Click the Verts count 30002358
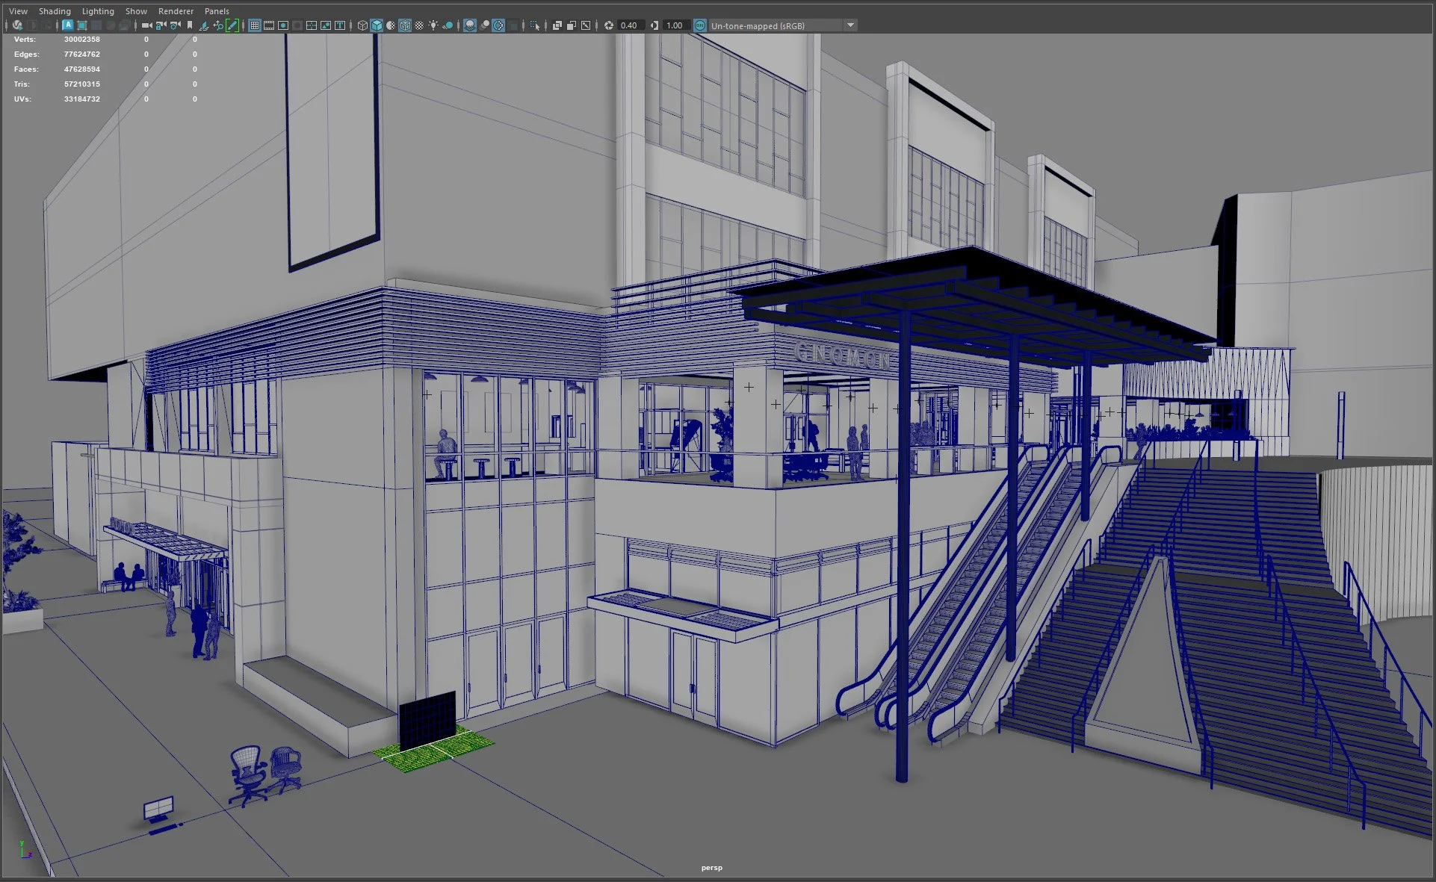The image size is (1436, 882). pos(81,40)
